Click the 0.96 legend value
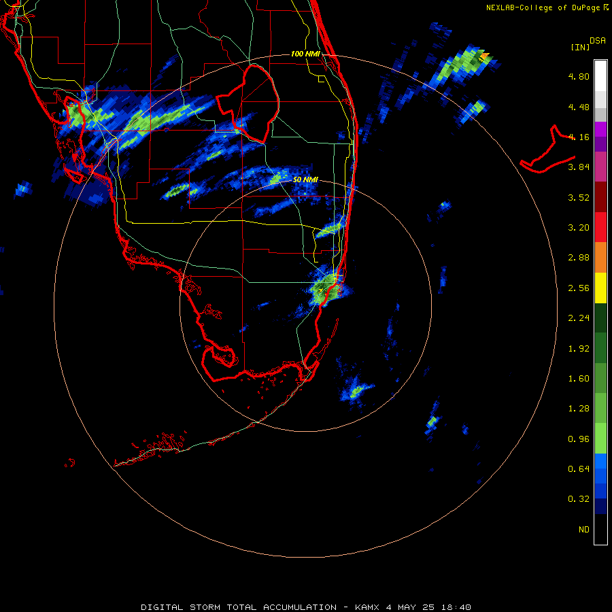The width and height of the screenshot is (612, 612). (x=579, y=439)
